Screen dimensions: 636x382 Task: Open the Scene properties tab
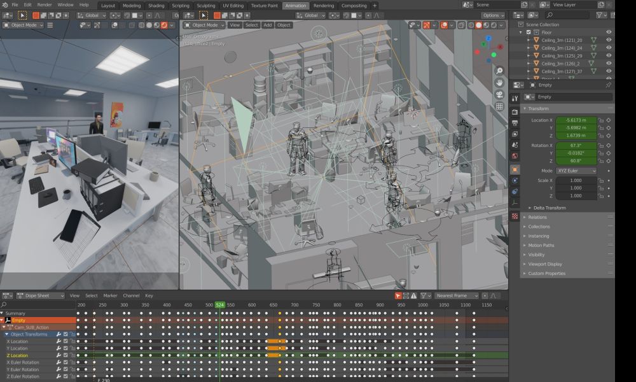(x=515, y=145)
